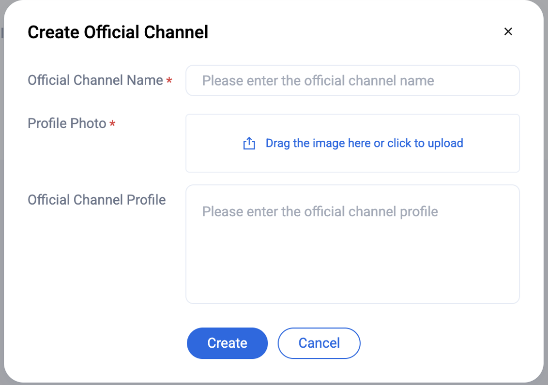
Task: Focus the Official Channel Name input
Action: [x=352, y=80]
